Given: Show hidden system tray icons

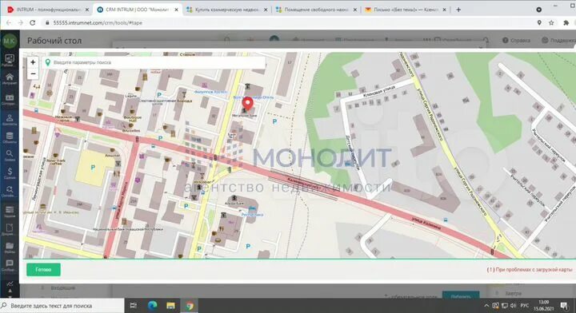Looking at the screenshot, I should [x=486, y=306].
